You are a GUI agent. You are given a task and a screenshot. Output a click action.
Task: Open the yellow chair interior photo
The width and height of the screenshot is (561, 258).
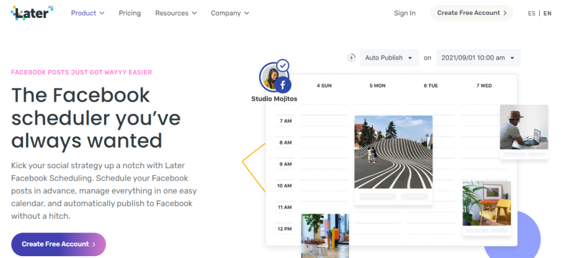click(487, 203)
